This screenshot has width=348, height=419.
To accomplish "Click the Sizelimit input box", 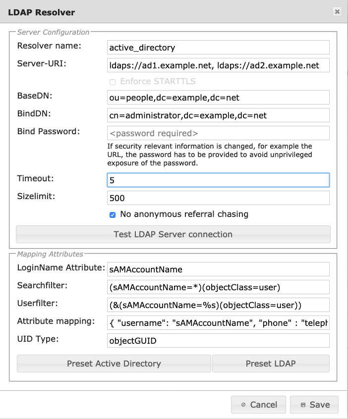I will pos(218,198).
